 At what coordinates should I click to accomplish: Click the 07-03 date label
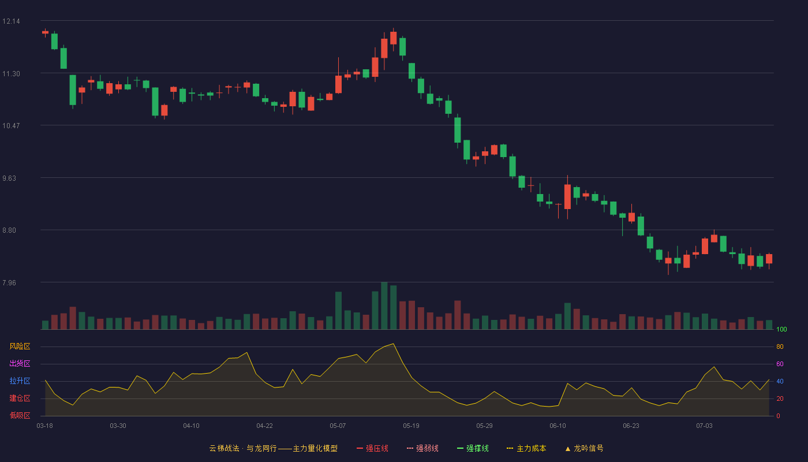(704, 426)
